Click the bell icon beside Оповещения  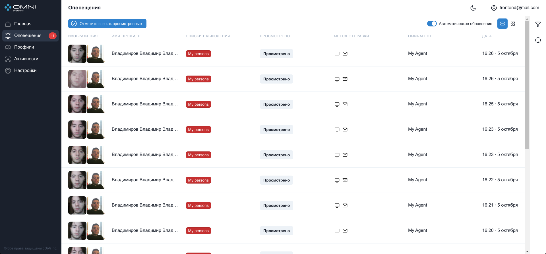pyautogui.click(x=8, y=36)
